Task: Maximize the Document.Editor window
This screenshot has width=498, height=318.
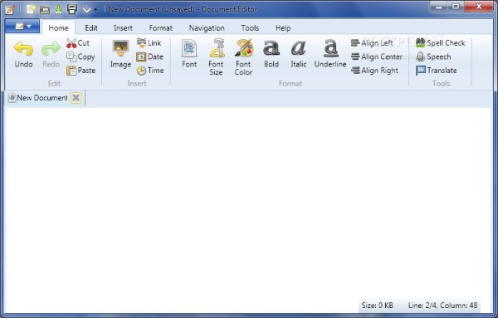Action: coord(456,7)
